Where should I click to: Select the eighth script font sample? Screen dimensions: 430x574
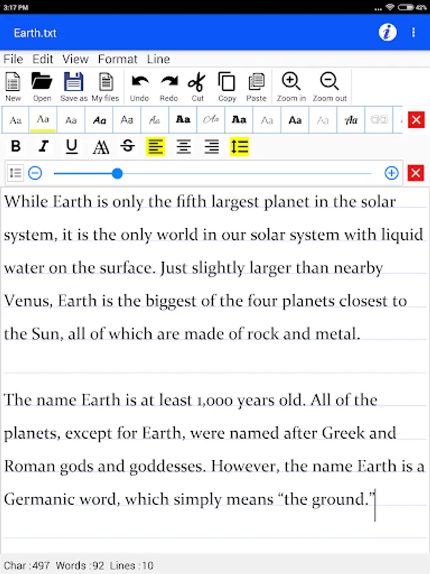(x=211, y=120)
